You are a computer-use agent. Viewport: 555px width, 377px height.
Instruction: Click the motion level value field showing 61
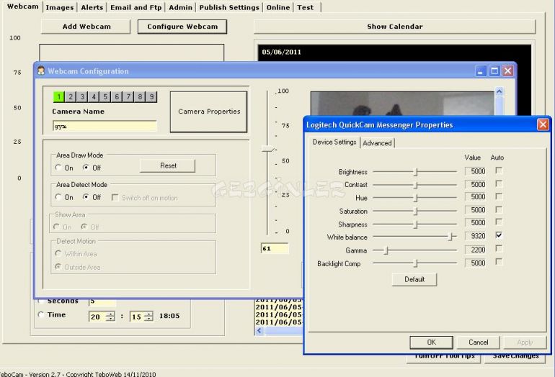[275, 249]
